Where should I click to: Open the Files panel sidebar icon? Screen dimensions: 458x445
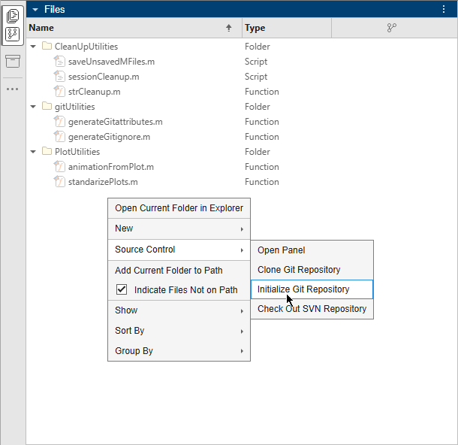[13, 16]
